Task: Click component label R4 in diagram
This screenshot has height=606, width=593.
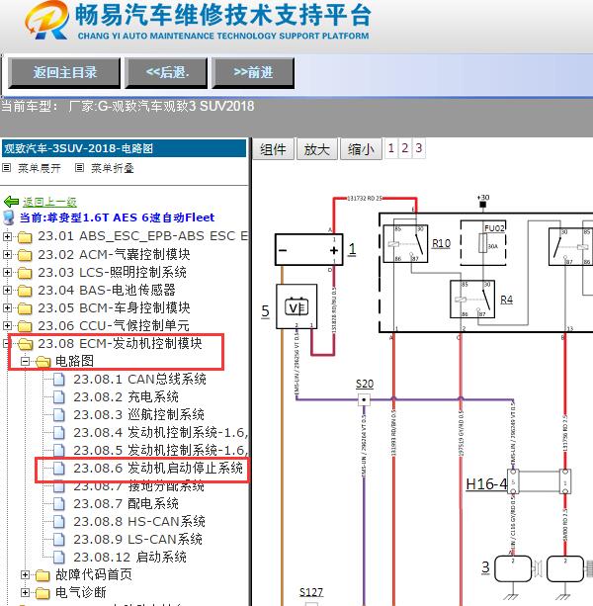Action: point(506,300)
